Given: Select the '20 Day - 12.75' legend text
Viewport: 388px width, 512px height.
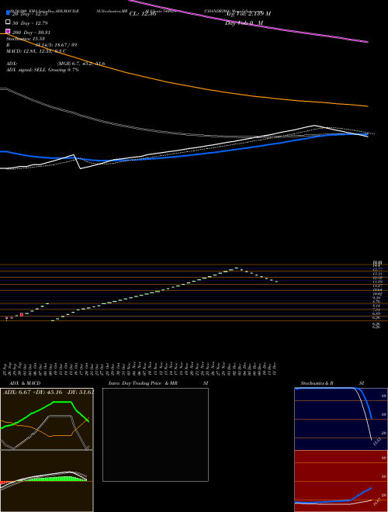Looking at the screenshot, I should [x=30, y=14].
